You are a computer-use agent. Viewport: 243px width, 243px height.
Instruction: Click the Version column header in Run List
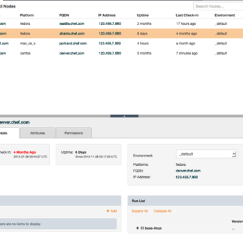coord(238,222)
